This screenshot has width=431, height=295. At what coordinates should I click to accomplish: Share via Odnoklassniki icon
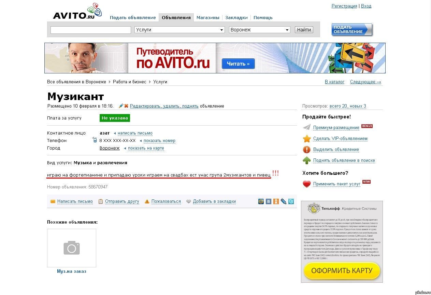click(276, 201)
